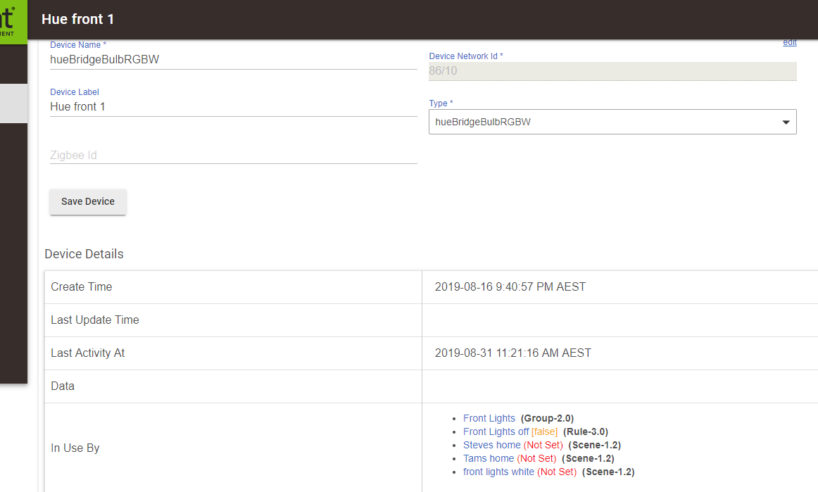Viewport: 818px width, 492px height.
Task: Select the highlighted sidebar menu item
Action: click(13, 103)
